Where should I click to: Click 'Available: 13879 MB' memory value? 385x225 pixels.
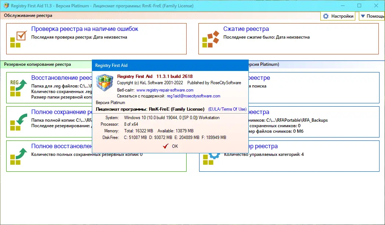coord(176,131)
